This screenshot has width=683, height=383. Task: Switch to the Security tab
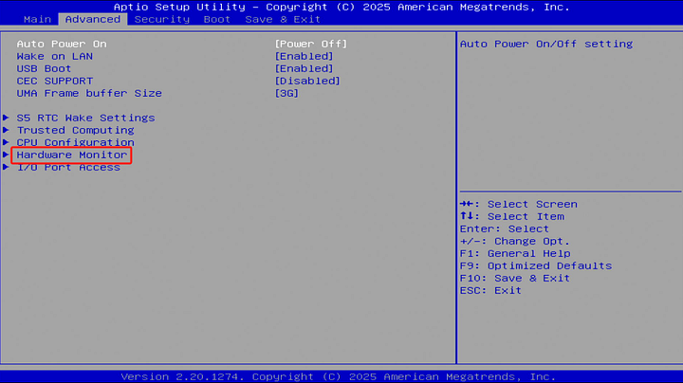[161, 19]
